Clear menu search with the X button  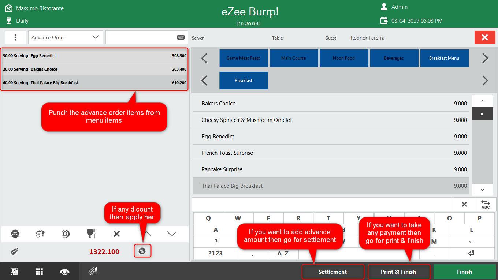click(x=464, y=204)
